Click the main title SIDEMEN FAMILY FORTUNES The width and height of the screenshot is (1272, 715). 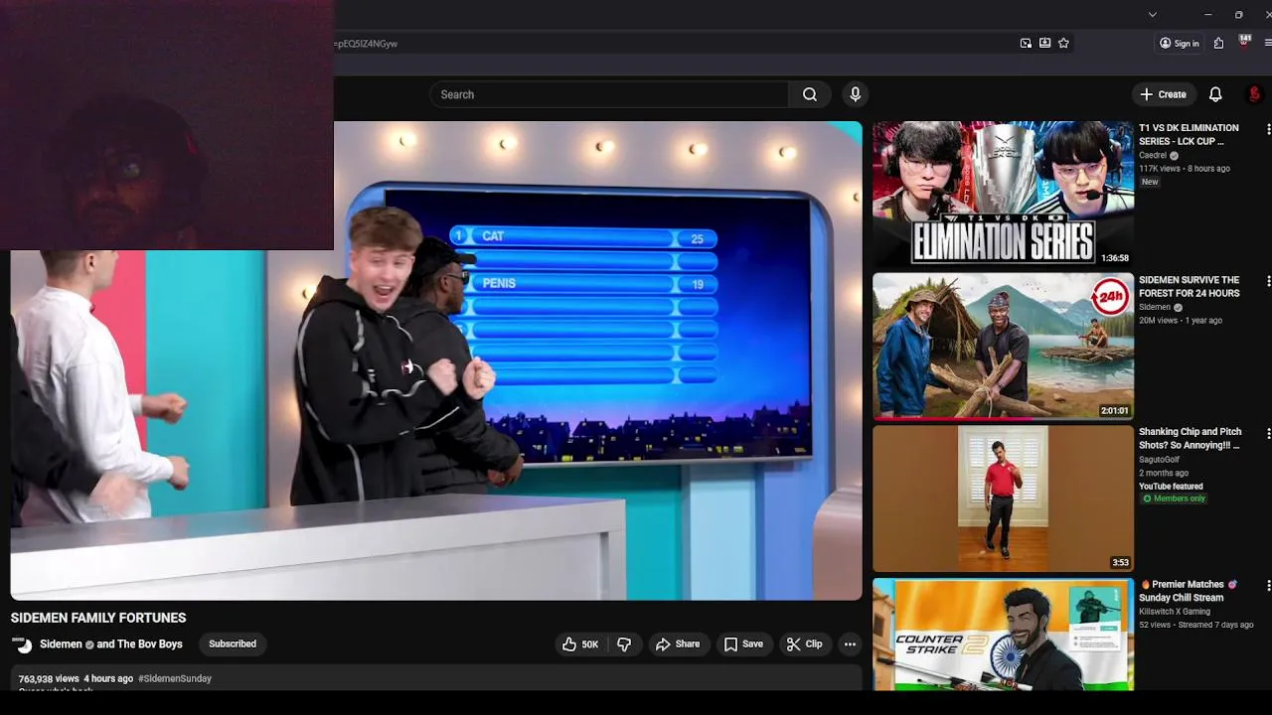pyautogui.click(x=98, y=618)
